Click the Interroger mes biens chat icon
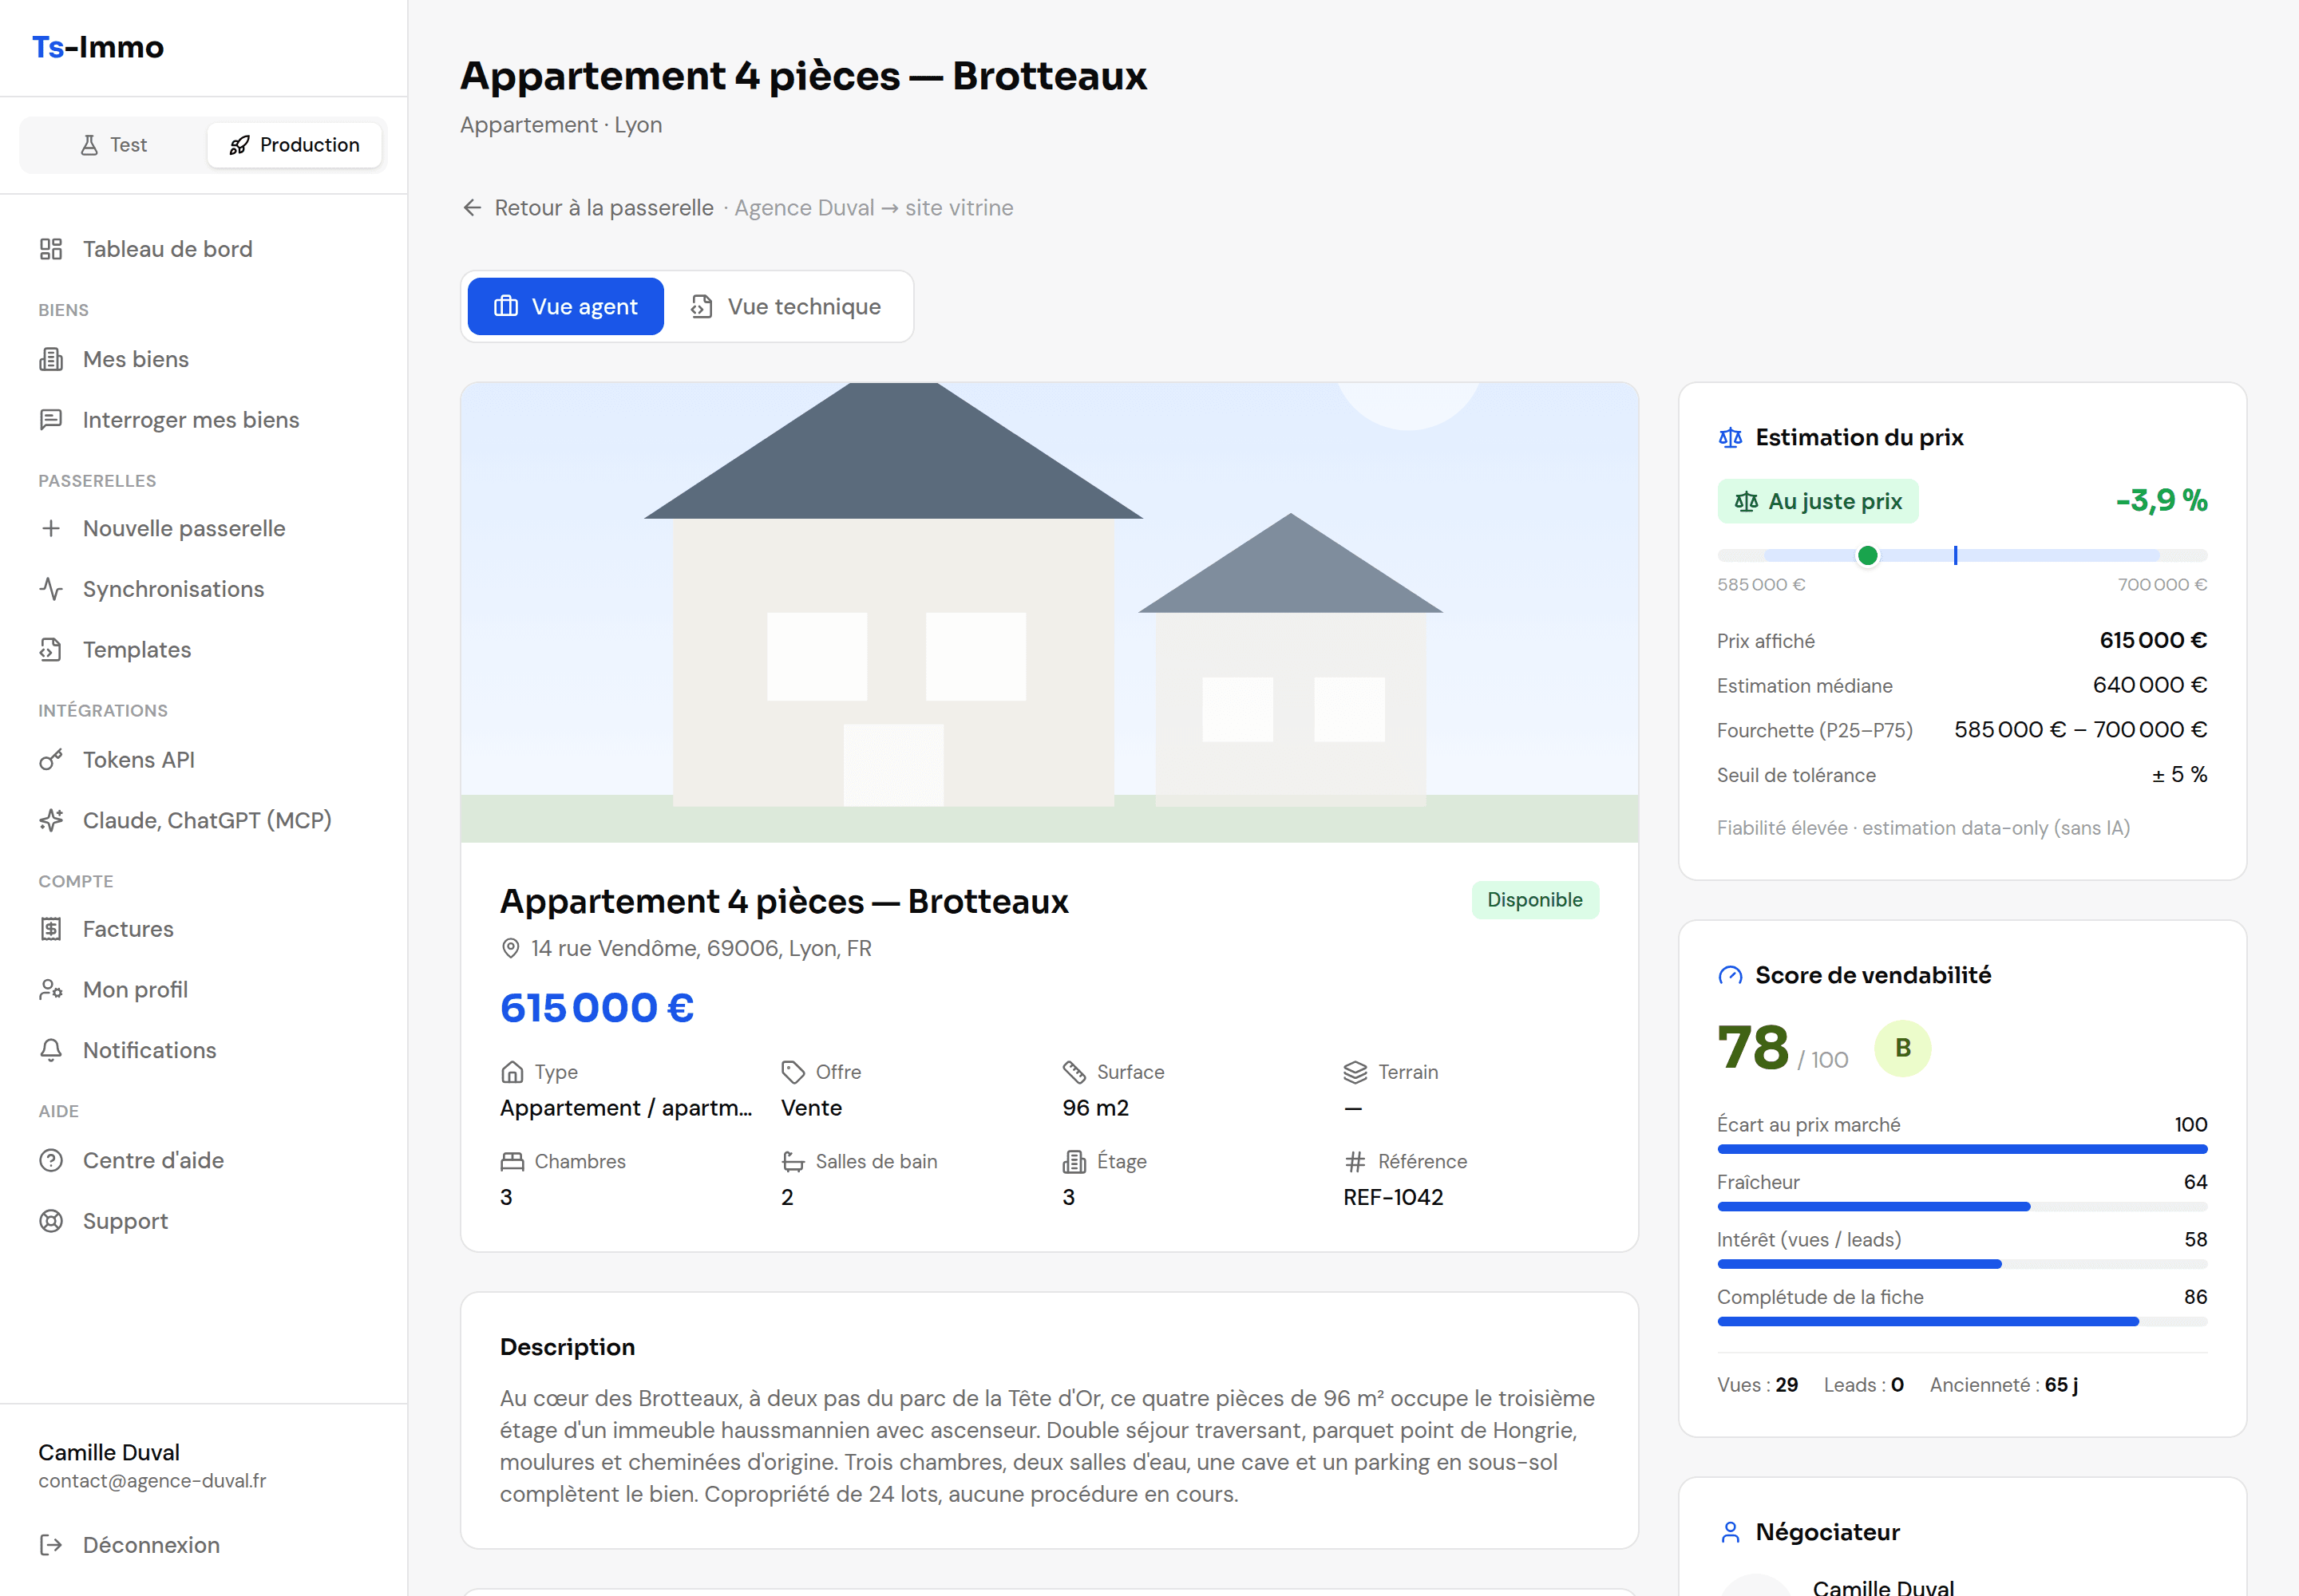2299x1596 pixels. click(51, 420)
